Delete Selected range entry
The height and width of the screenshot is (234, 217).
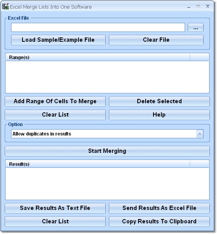pyautogui.click(x=159, y=101)
